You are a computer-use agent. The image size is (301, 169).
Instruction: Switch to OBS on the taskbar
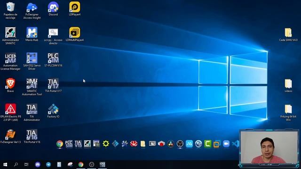click(92, 164)
